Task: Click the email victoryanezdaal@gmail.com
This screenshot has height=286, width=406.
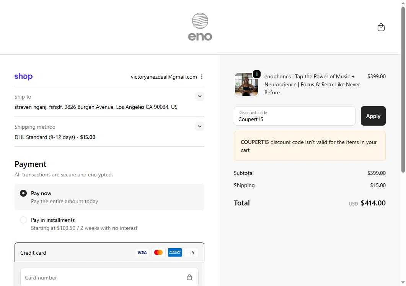Action: pos(164,77)
